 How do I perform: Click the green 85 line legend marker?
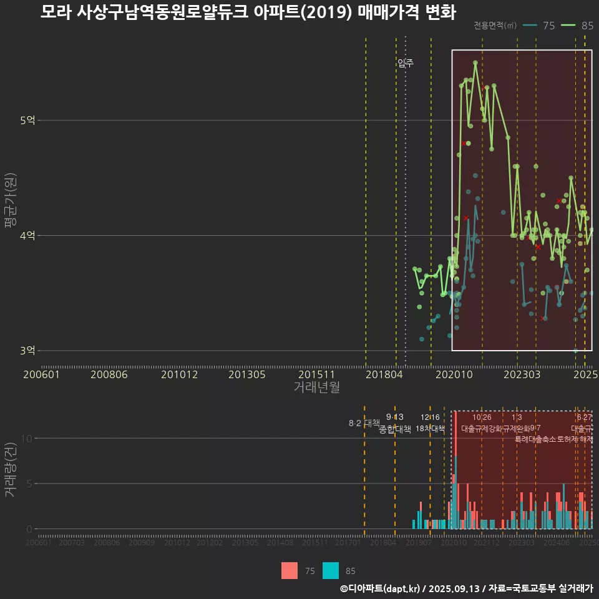coord(568,25)
